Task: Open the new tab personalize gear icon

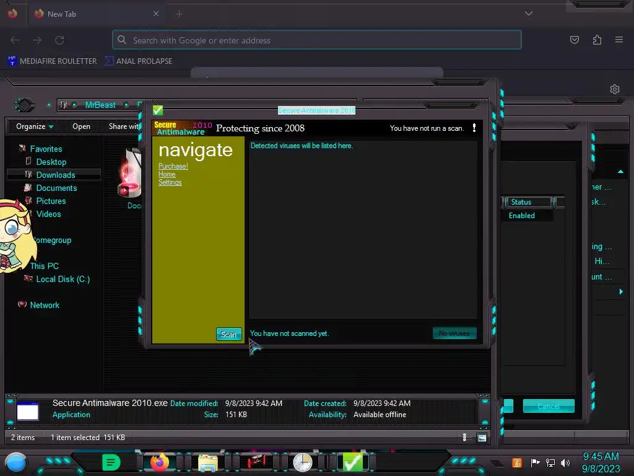Action: tap(615, 89)
